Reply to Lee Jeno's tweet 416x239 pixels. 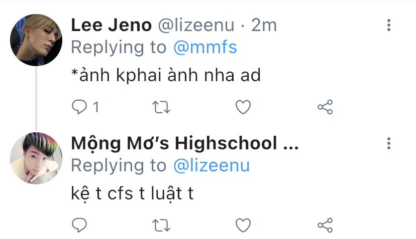click(79, 107)
